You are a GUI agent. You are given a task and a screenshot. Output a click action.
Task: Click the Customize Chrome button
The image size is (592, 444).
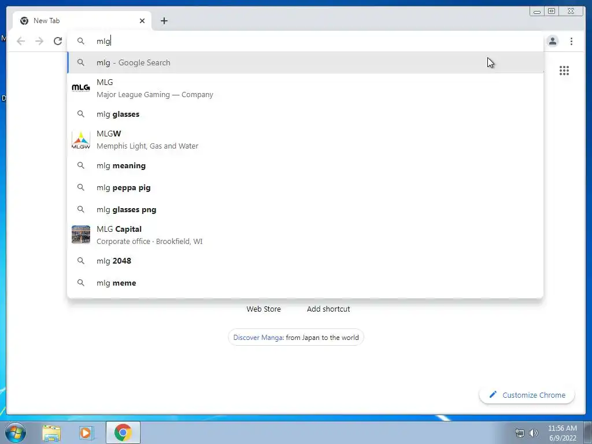[527, 395]
